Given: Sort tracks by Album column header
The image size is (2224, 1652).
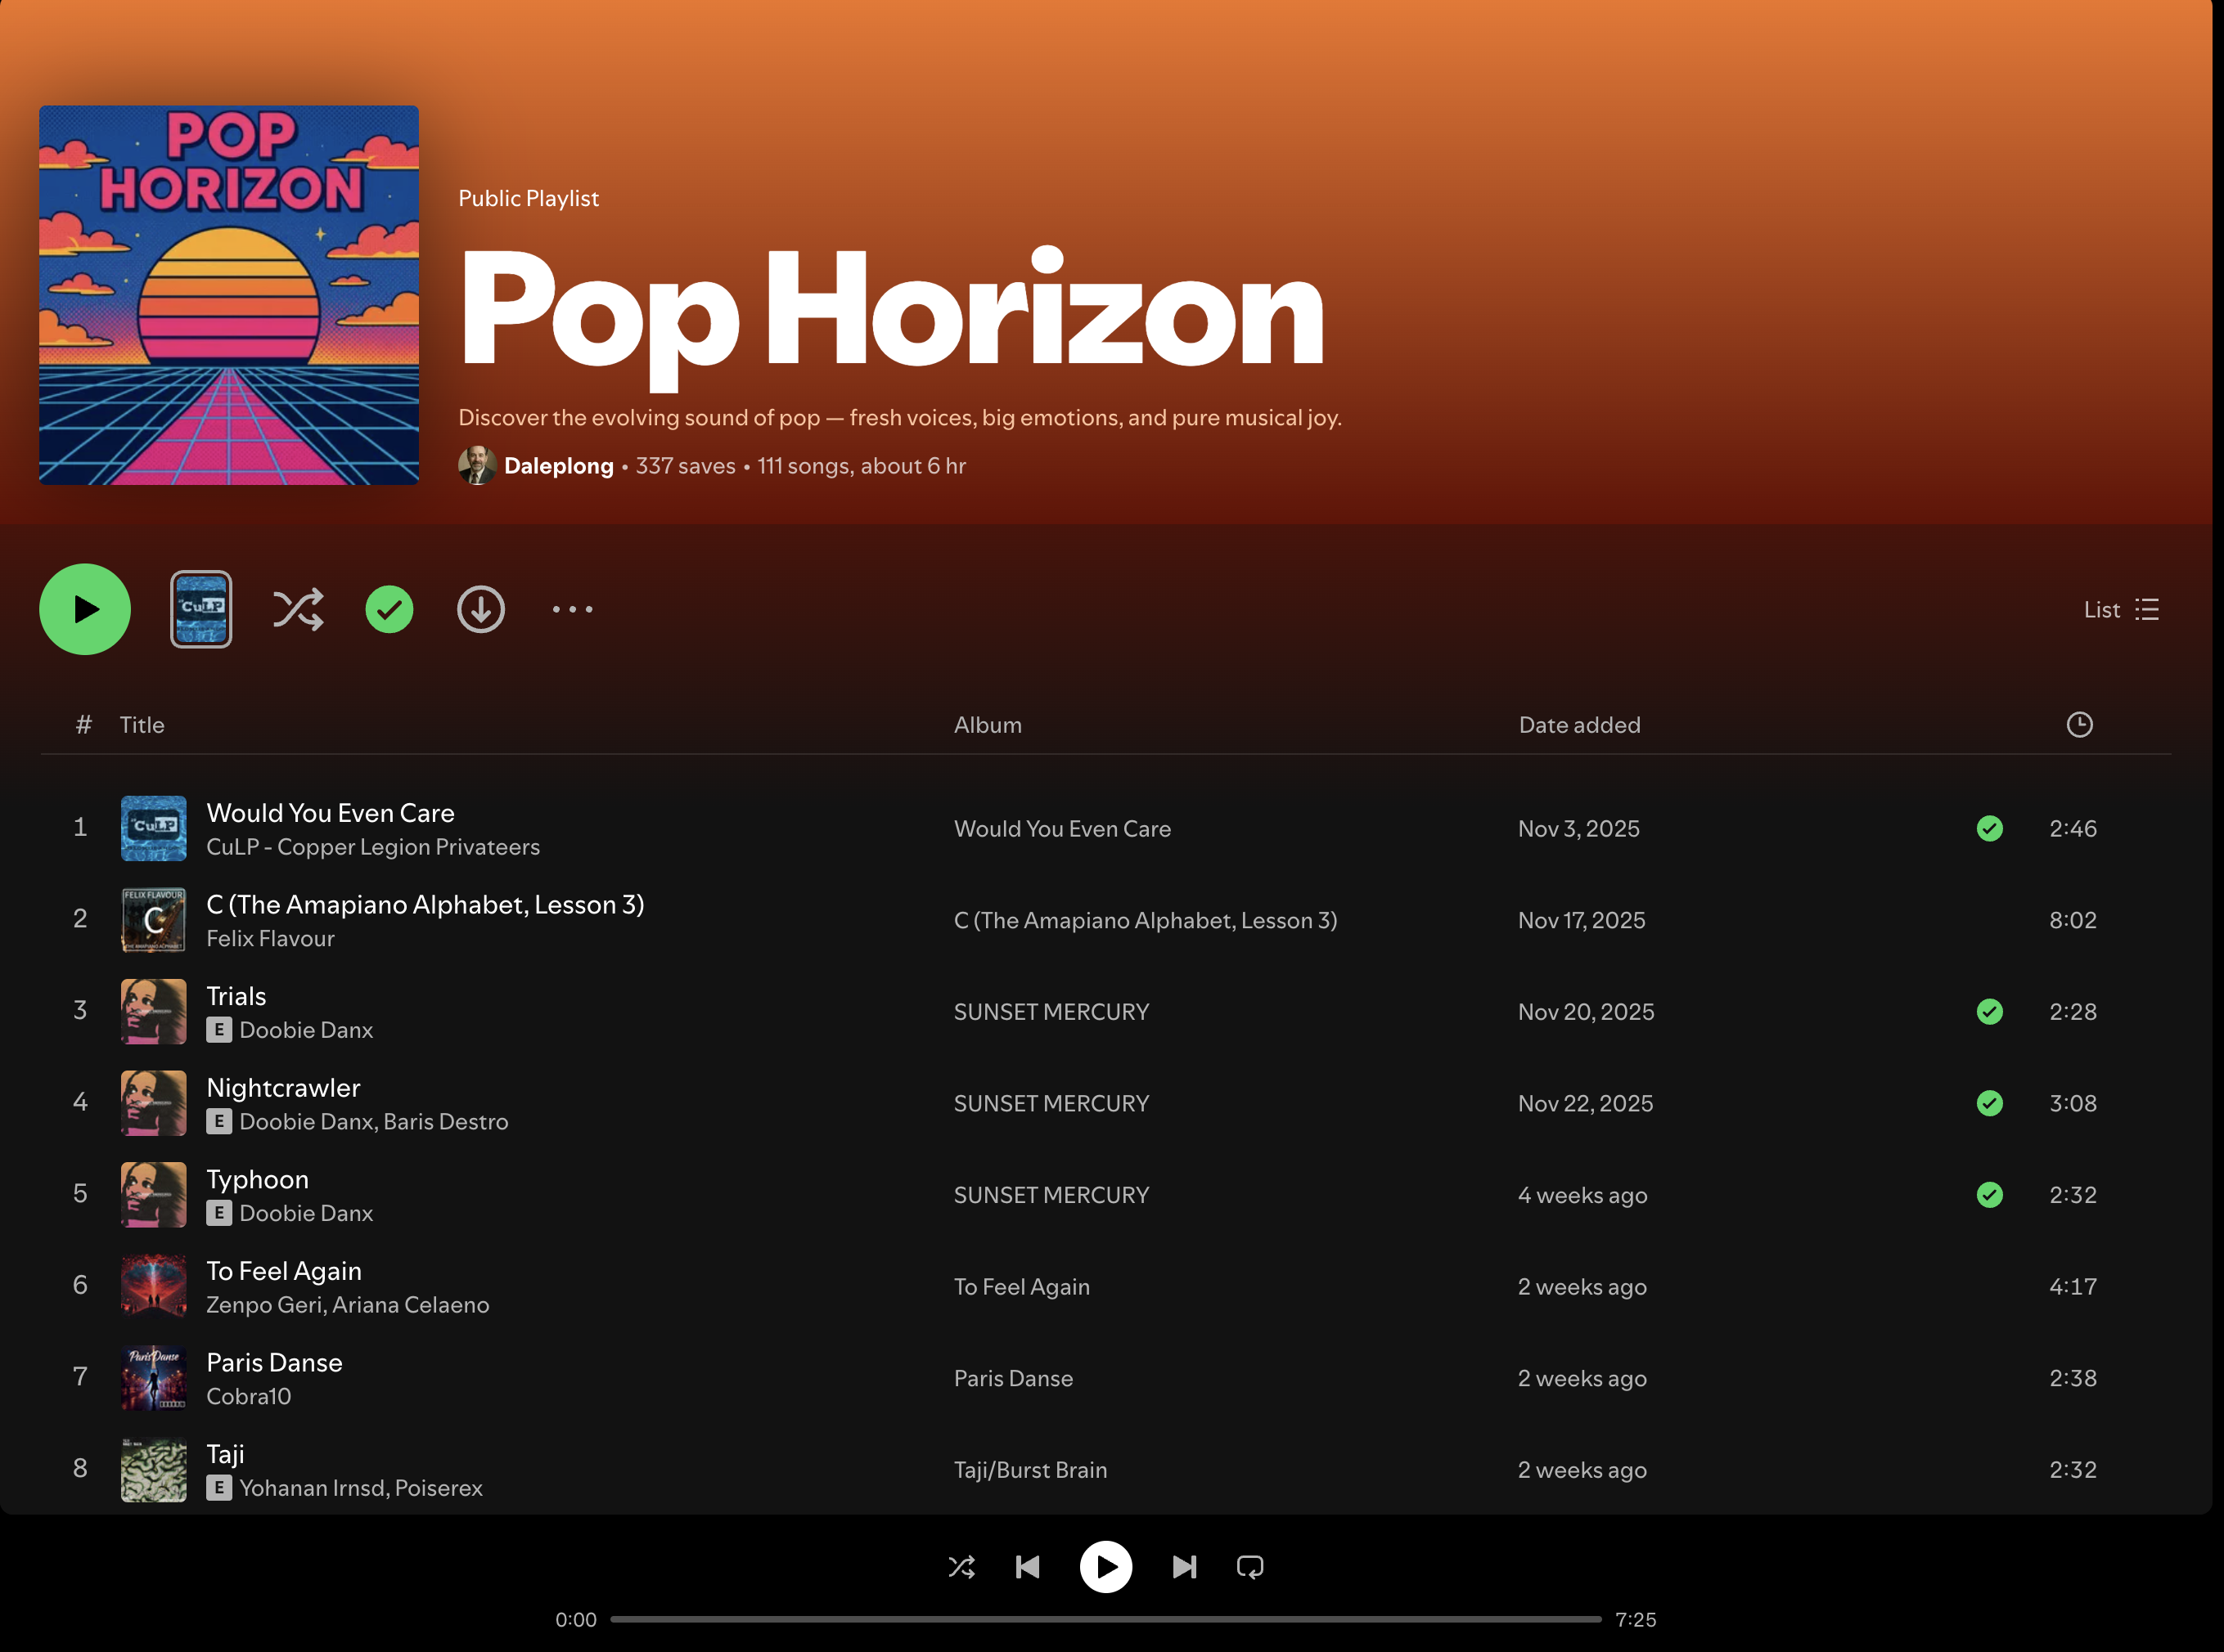Looking at the screenshot, I should tap(987, 725).
